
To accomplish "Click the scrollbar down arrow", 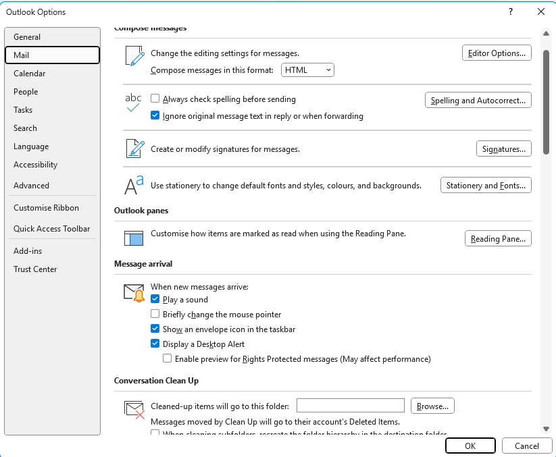I will tap(546, 429).
